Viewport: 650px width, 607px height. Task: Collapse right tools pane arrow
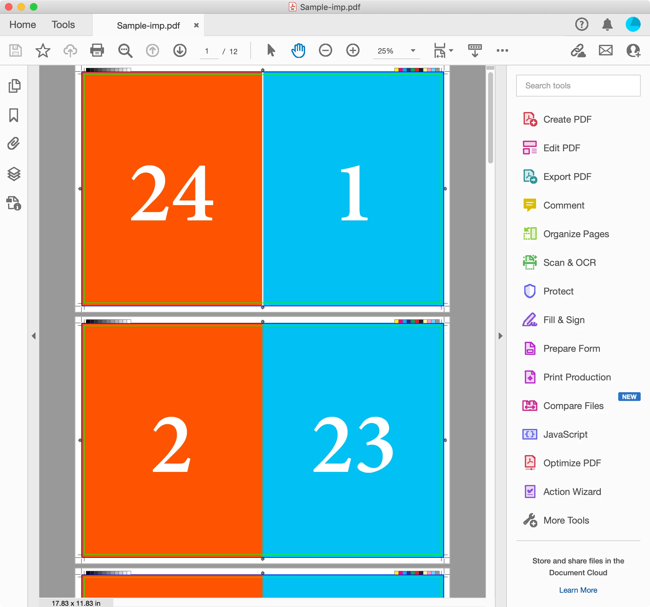(x=500, y=336)
